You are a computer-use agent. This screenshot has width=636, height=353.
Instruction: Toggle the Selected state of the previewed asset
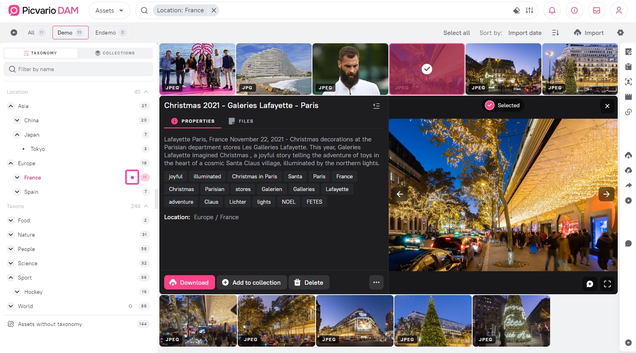click(x=503, y=105)
